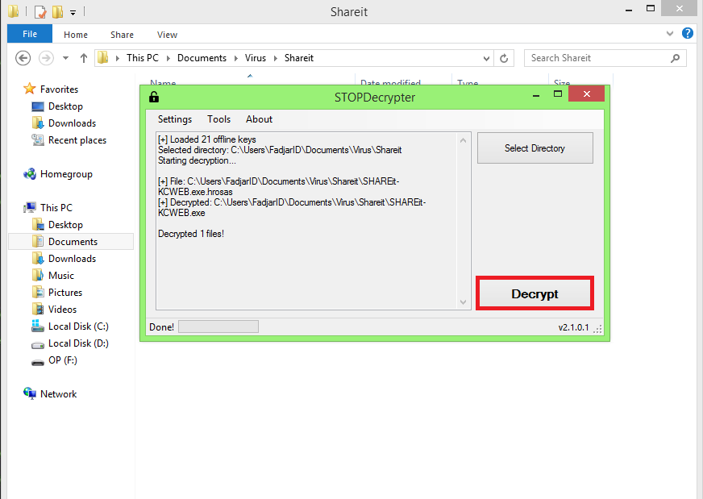The image size is (703, 499).
Task: Click the Homegroup icon in navigation pane
Action: click(30, 174)
